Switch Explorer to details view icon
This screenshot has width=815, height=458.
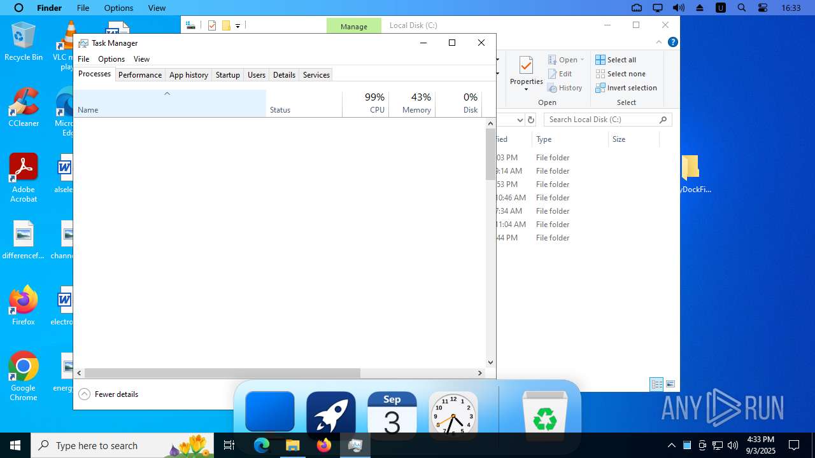[656, 384]
